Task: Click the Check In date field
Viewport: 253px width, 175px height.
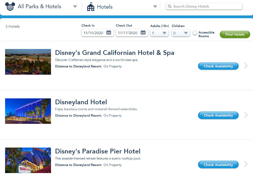Action: [93, 33]
